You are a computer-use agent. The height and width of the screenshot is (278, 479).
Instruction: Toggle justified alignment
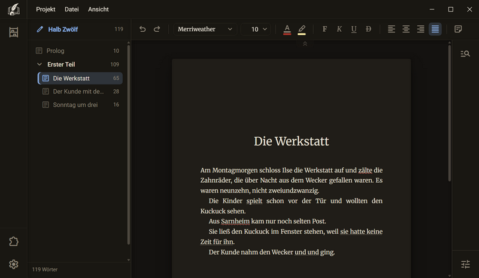435,29
